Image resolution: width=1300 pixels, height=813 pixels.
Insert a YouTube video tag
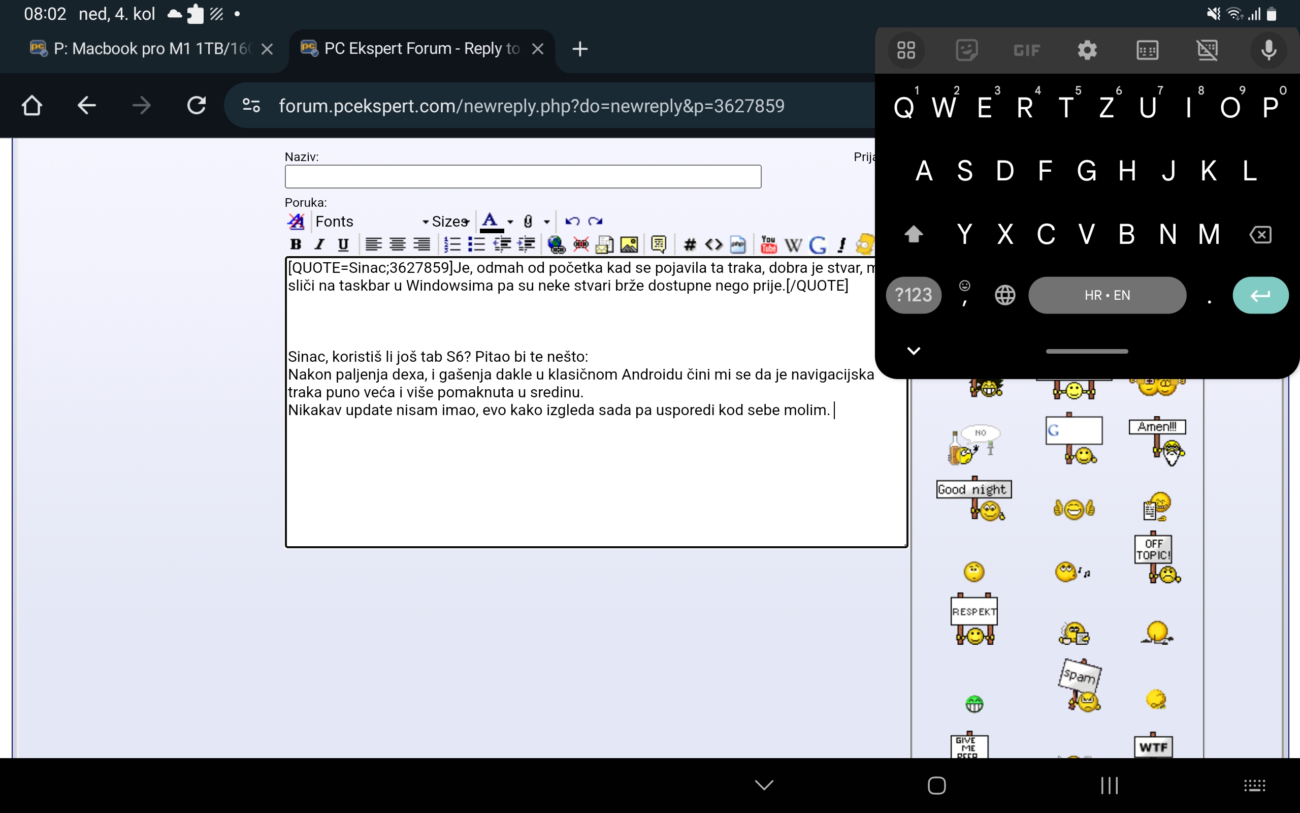point(768,244)
